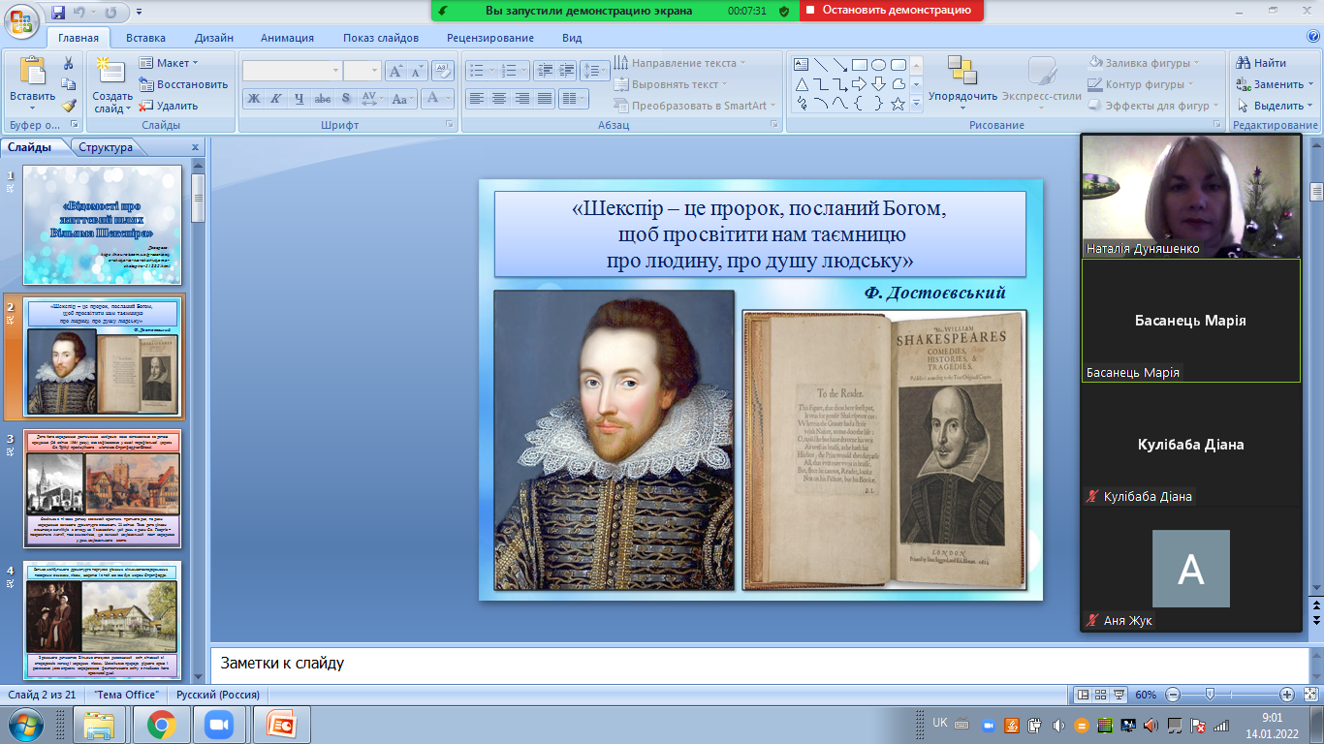Click the Найти binoculars button
The height and width of the screenshot is (744, 1324).
(1261, 63)
